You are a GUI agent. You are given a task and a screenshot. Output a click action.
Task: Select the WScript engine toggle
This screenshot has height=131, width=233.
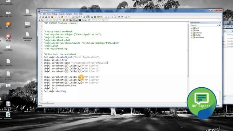coord(74,20)
